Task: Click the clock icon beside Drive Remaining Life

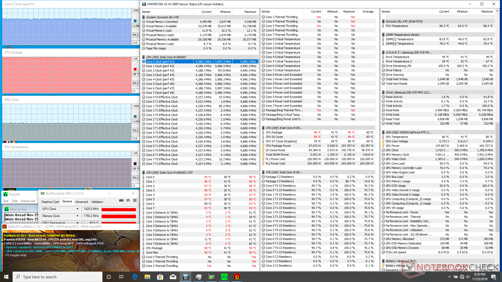Action: coord(383,66)
